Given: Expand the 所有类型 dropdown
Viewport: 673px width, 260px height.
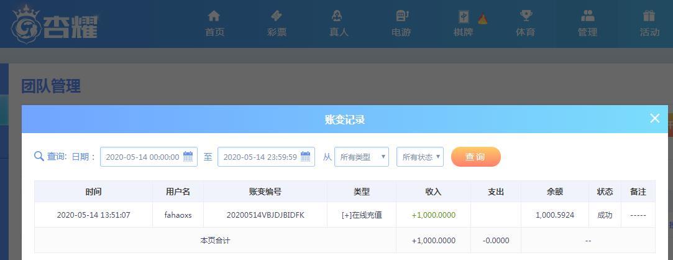Looking at the screenshot, I should coord(362,157).
